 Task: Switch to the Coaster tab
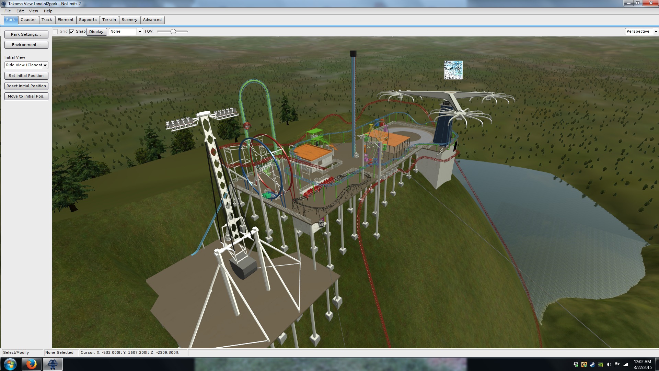click(28, 20)
